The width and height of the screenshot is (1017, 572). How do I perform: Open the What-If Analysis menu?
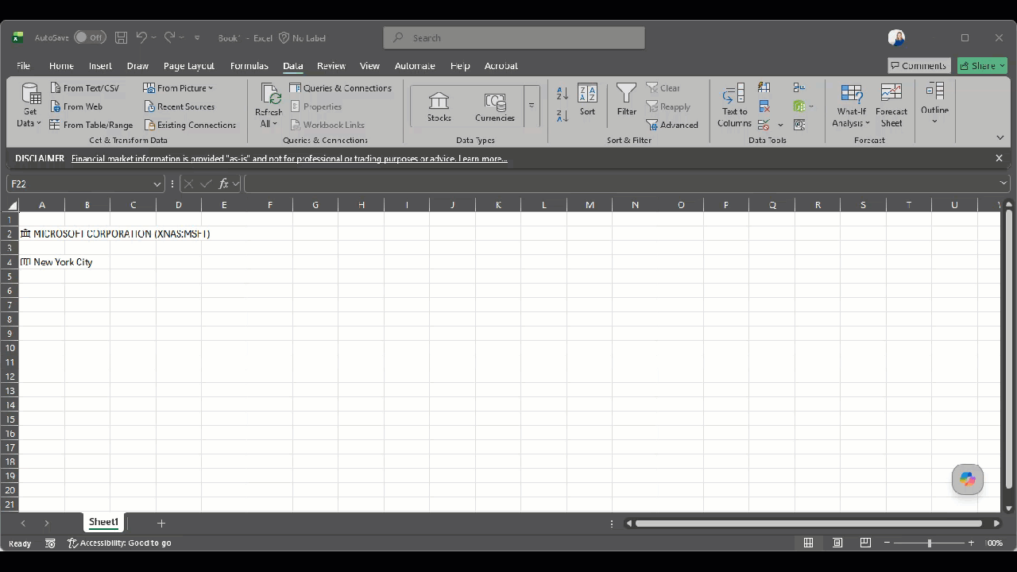coord(851,105)
